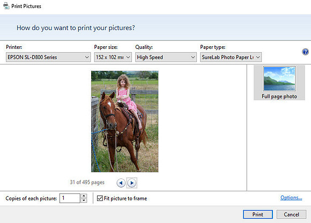Select the Full page photo layout
This screenshot has height=223, width=311.
(x=279, y=82)
